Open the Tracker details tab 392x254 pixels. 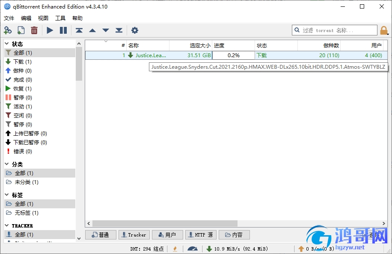pos(134,235)
